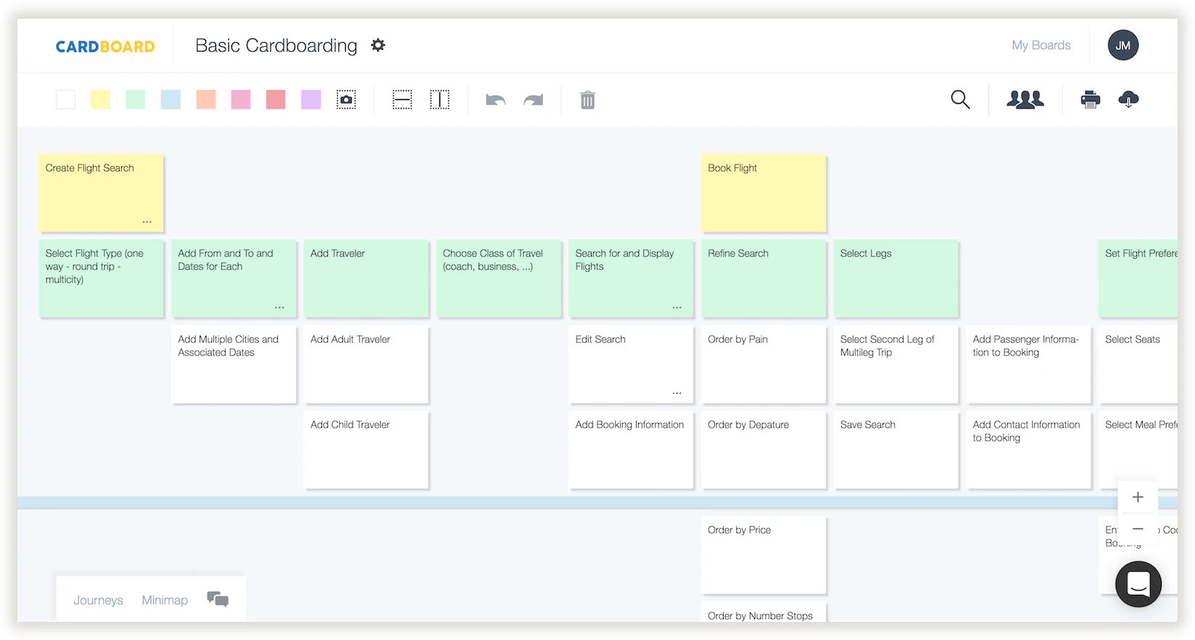The width and height of the screenshot is (1195, 640).
Task: Select the Order by Price card
Action: pos(764,555)
